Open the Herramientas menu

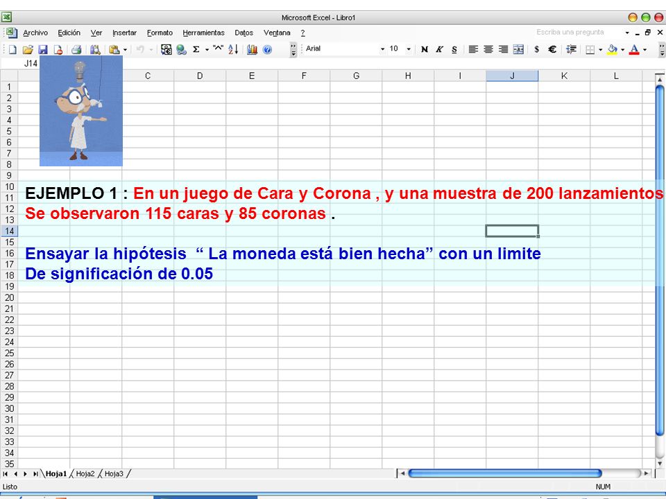tap(203, 33)
